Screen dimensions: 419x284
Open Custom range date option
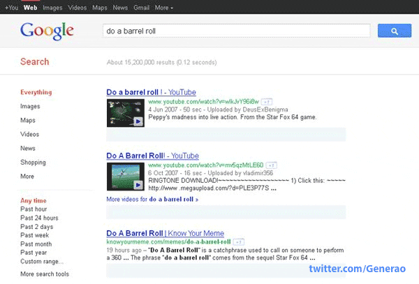pos(42,261)
